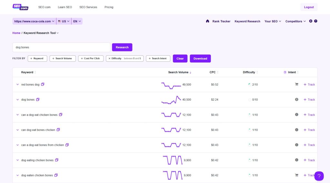Open trend sparkline for 'dog bones' row

tap(171, 100)
